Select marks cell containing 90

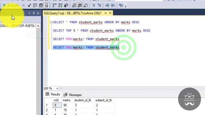tap(67, 105)
